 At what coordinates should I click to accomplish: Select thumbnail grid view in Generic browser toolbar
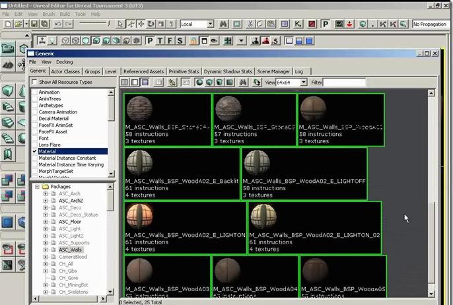145,83
